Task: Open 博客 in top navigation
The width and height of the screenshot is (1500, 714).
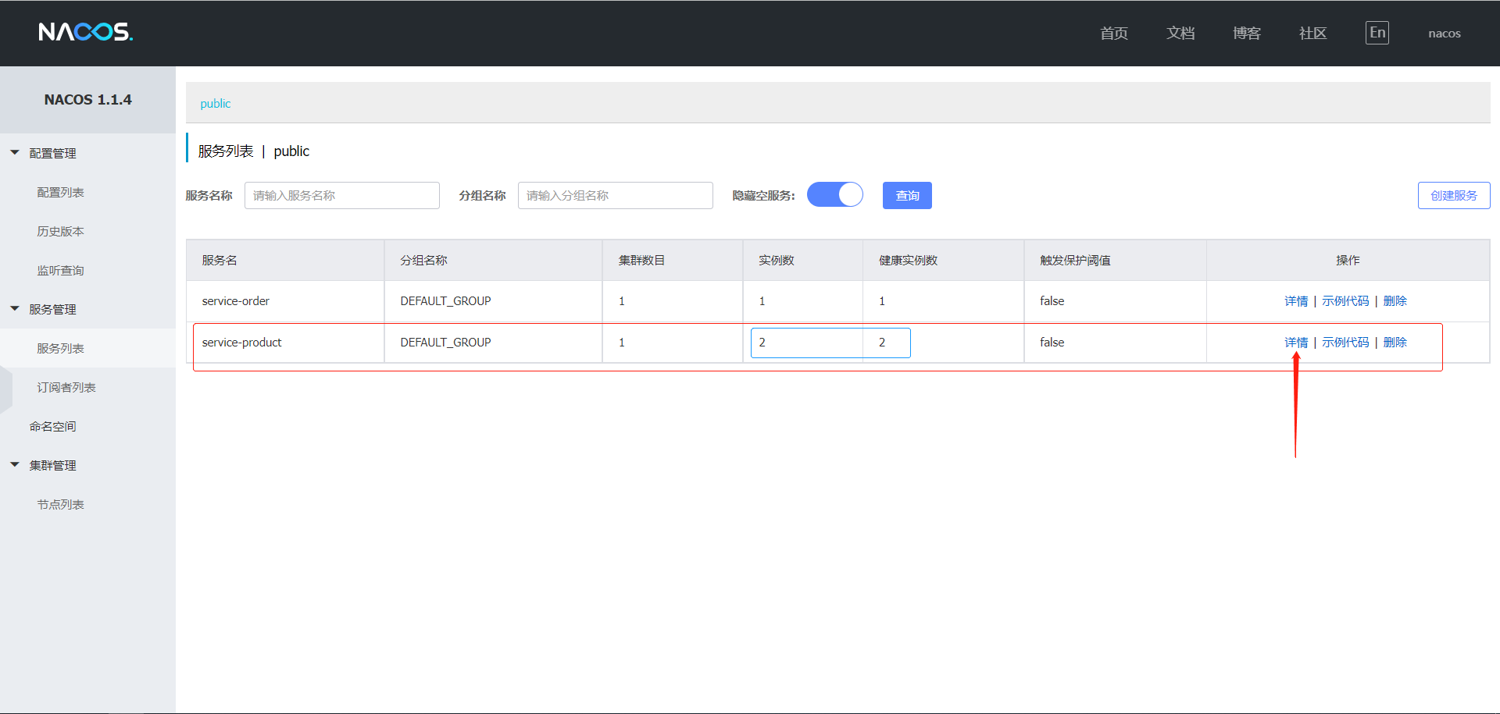Action: click(x=1247, y=33)
